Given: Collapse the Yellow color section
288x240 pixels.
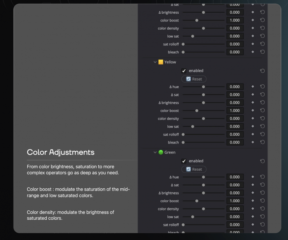Looking at the screenshot, I should pyautogui.click(x=155, y=62).
